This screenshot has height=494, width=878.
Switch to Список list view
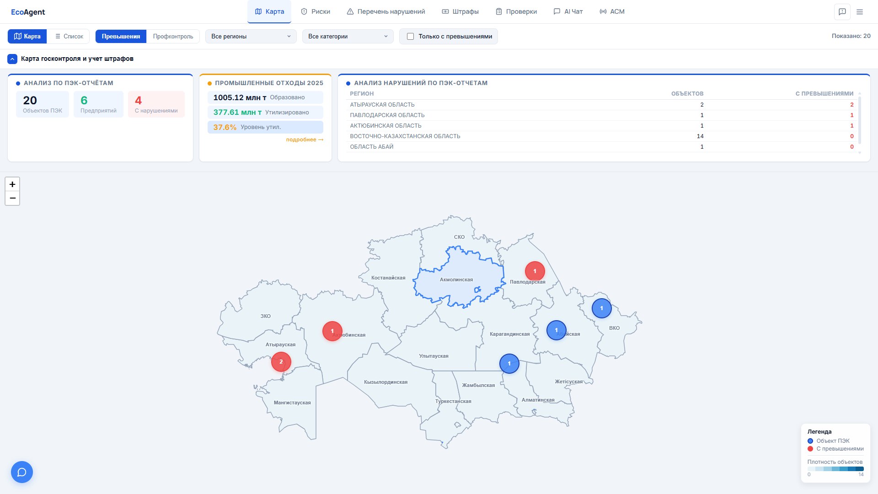pyautogui.click(x=69, y=36)
